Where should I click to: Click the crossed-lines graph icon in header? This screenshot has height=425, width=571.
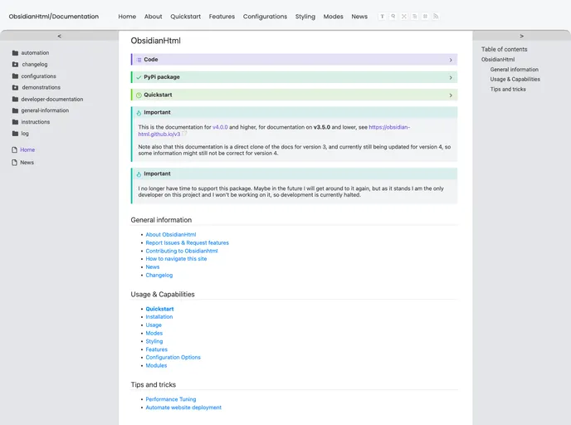pos(404,17)
